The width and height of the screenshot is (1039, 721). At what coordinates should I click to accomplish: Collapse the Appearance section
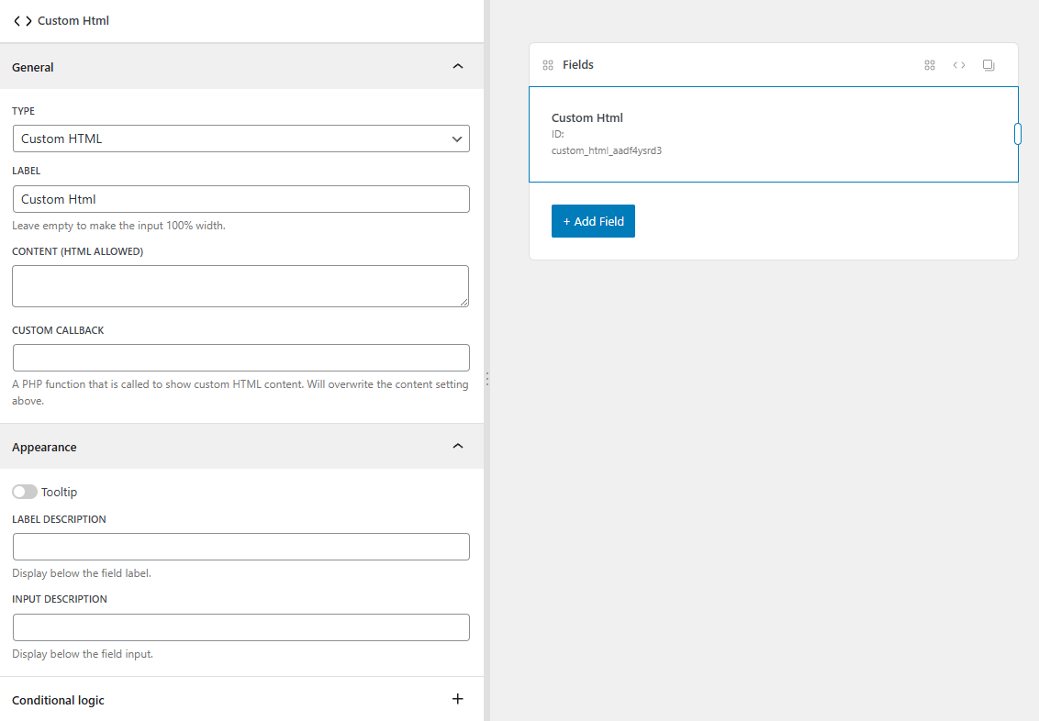click(x=457, y=446)
